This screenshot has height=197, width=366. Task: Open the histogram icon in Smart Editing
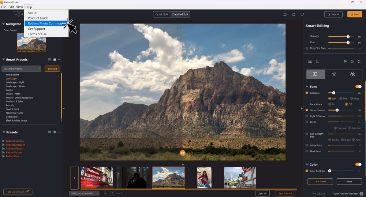point(310,62)
